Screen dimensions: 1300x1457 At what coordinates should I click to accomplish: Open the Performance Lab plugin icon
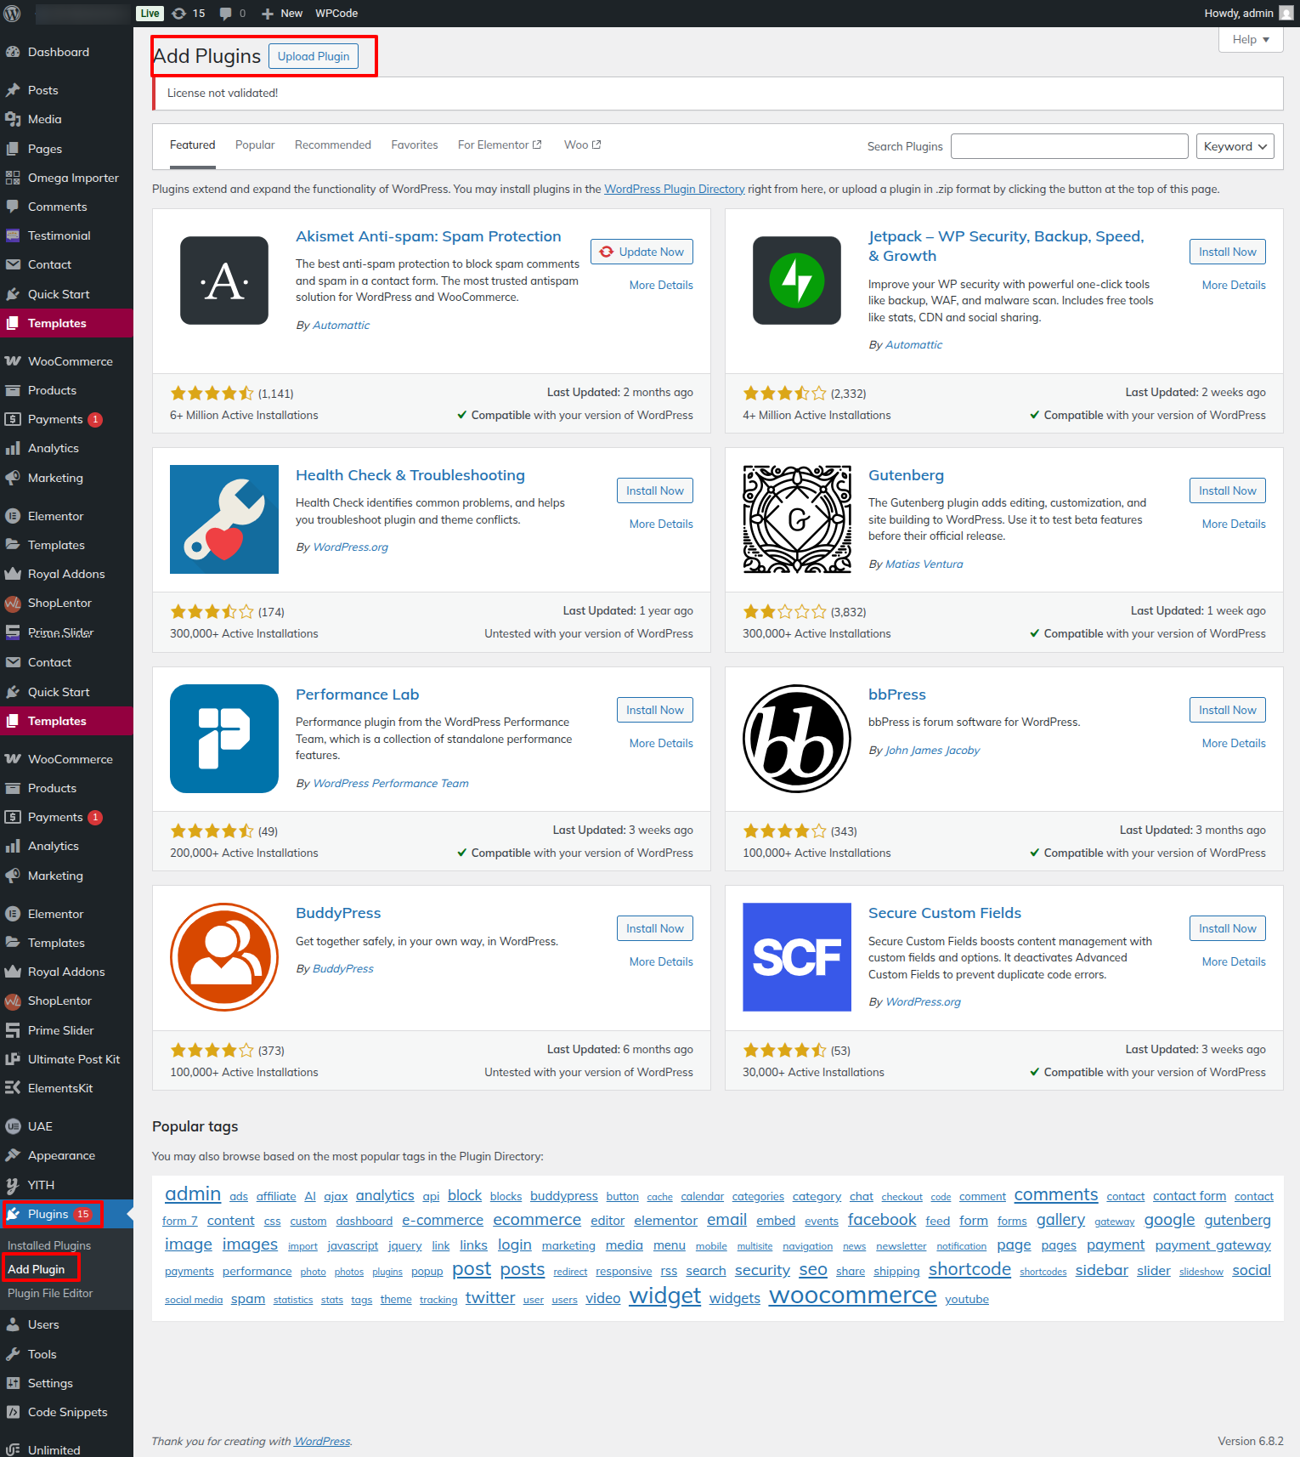point(224,738)
